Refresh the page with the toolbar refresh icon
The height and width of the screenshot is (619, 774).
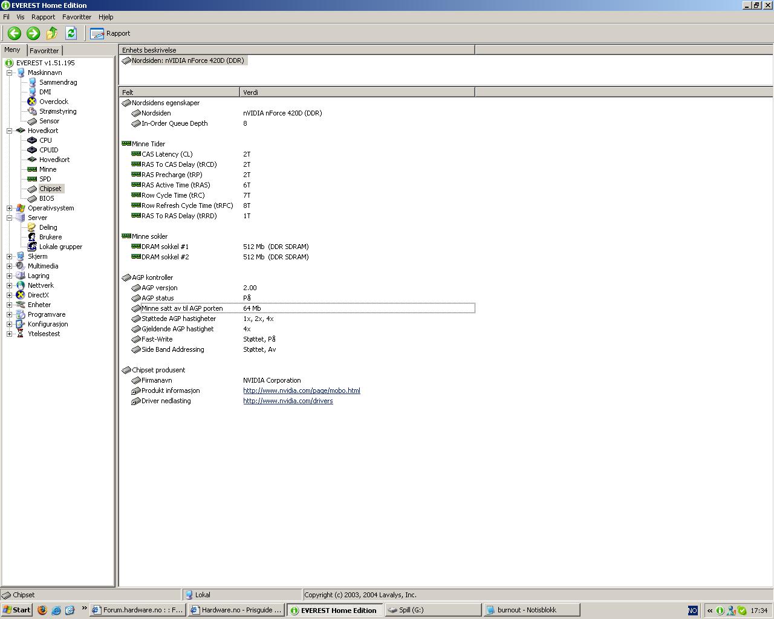tap(71, 33)
